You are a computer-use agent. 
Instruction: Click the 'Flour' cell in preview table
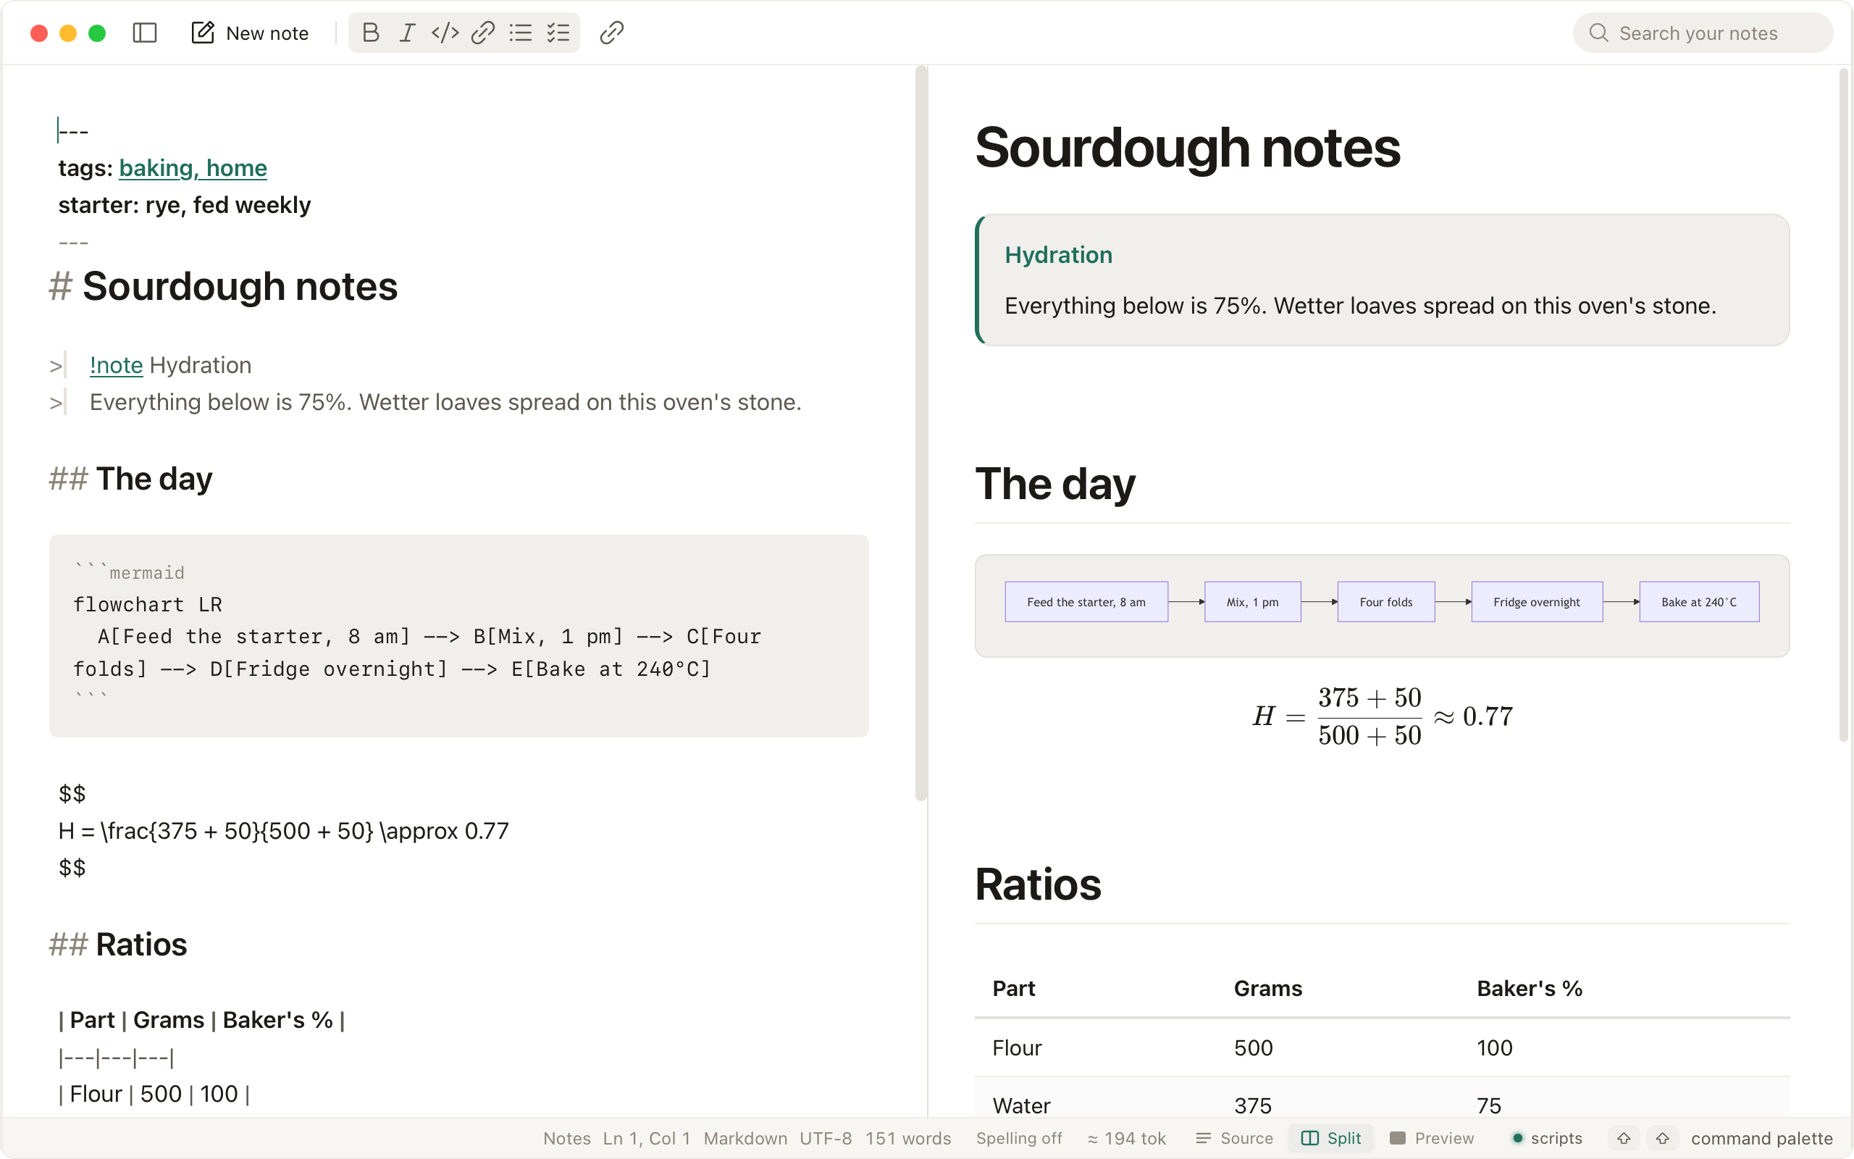tap(1017, 1048)
